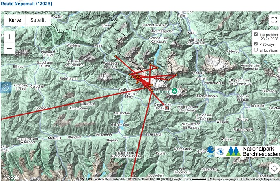The width and height of the screenshot is (280, 181).
Task: Toggle the < 30 days checkbox
Action: point(256,44)
